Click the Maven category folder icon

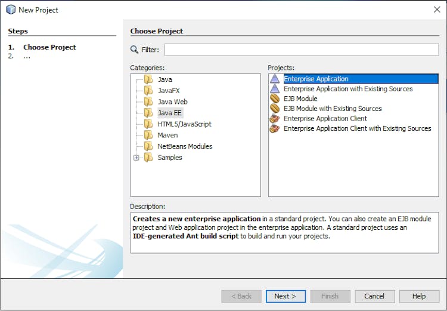[148, 136]
